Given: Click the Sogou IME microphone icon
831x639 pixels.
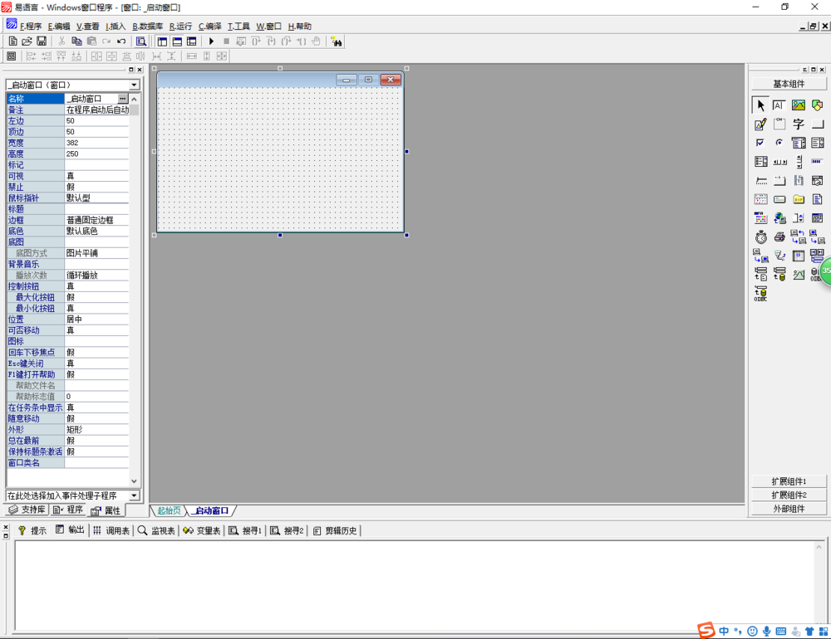Looking at the screenshot, I should 766,631.
